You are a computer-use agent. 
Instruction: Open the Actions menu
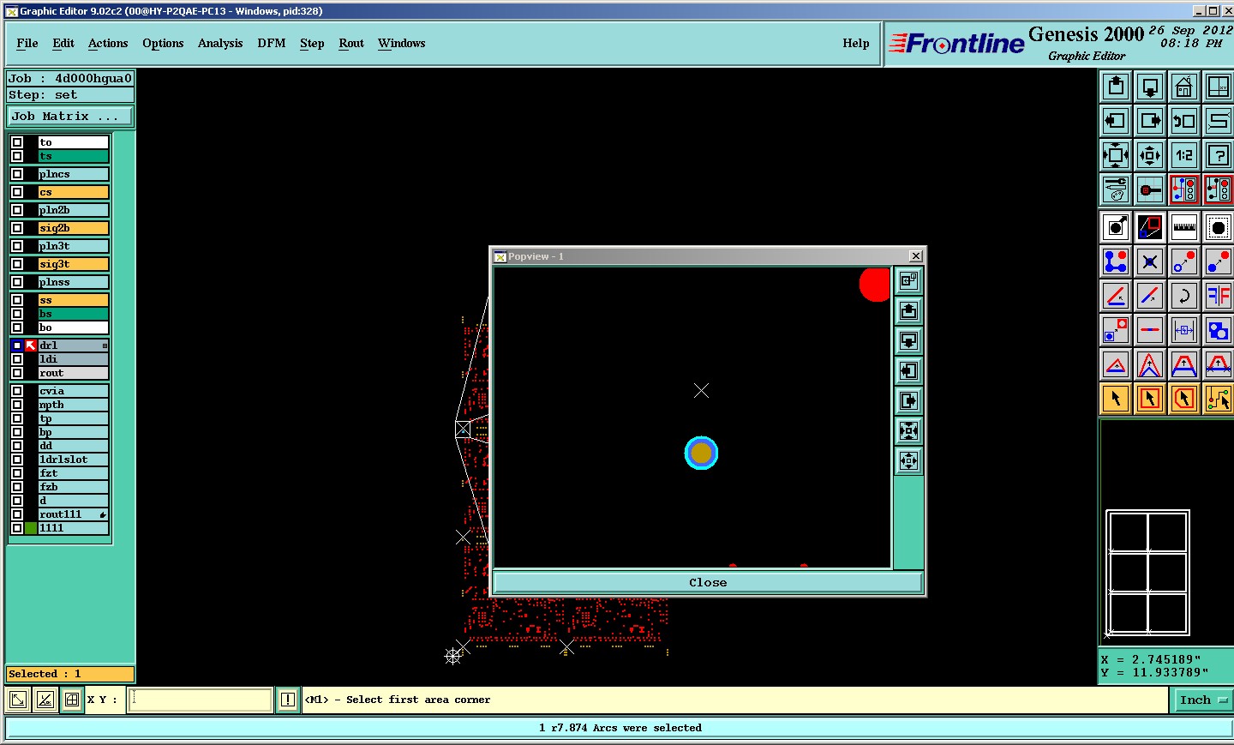(108, 43)
